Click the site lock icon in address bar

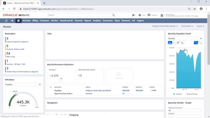[20, 9]
